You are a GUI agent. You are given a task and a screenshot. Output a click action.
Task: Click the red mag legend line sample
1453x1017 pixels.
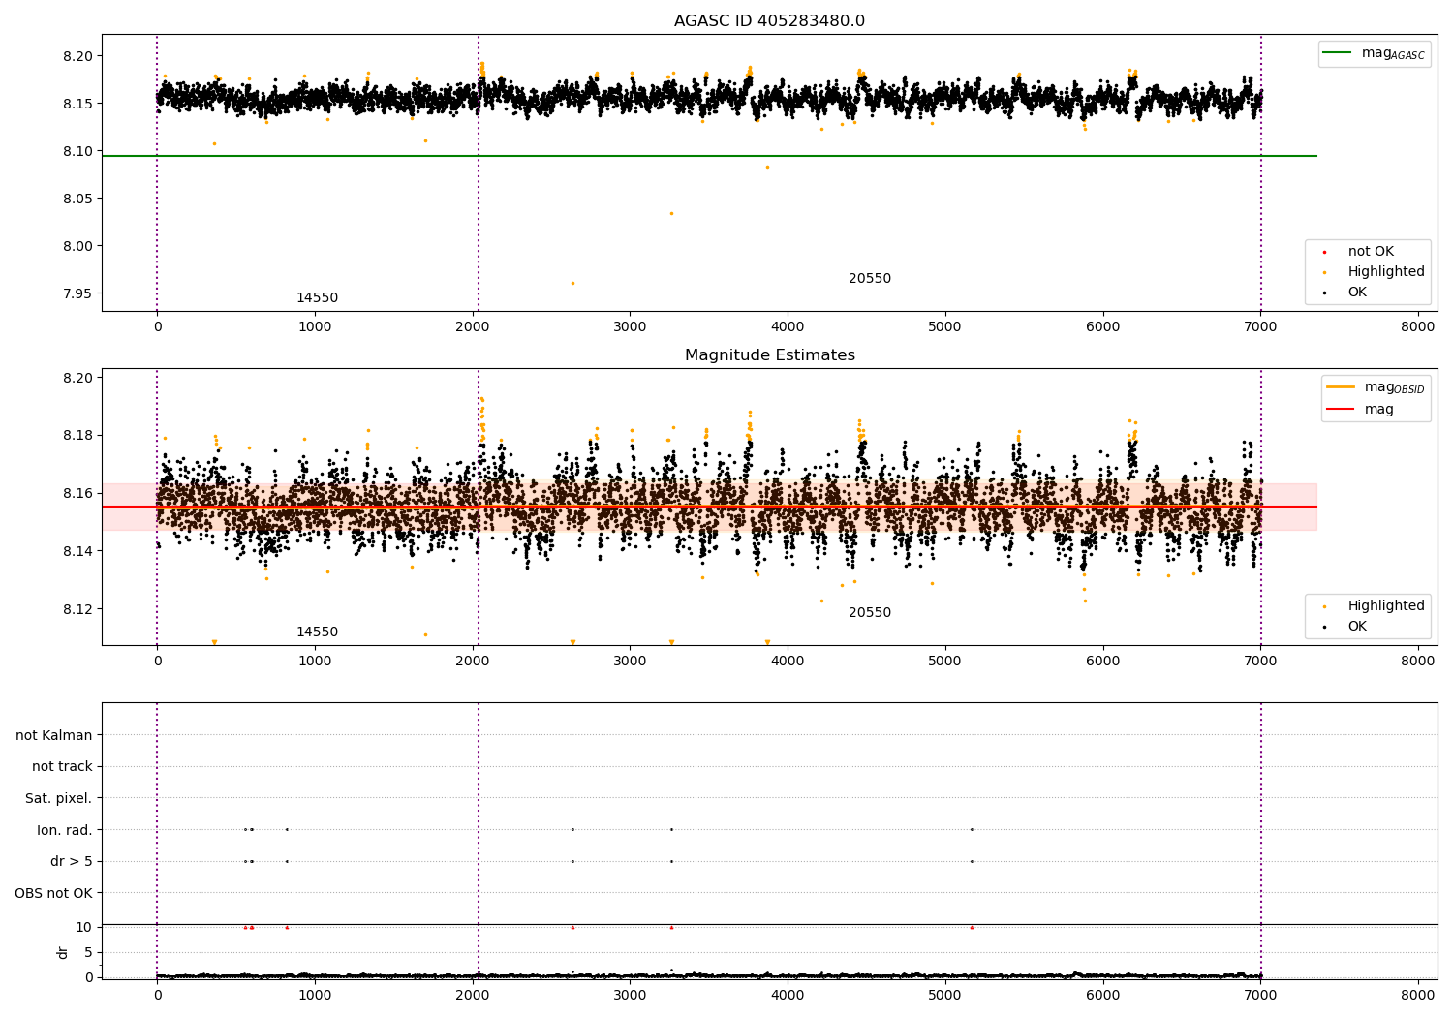(x=1342, y=410)
